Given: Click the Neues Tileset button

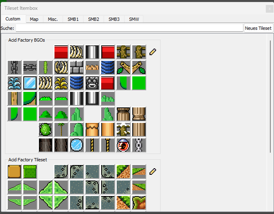Looking at the screenshot, I should 258,28.
